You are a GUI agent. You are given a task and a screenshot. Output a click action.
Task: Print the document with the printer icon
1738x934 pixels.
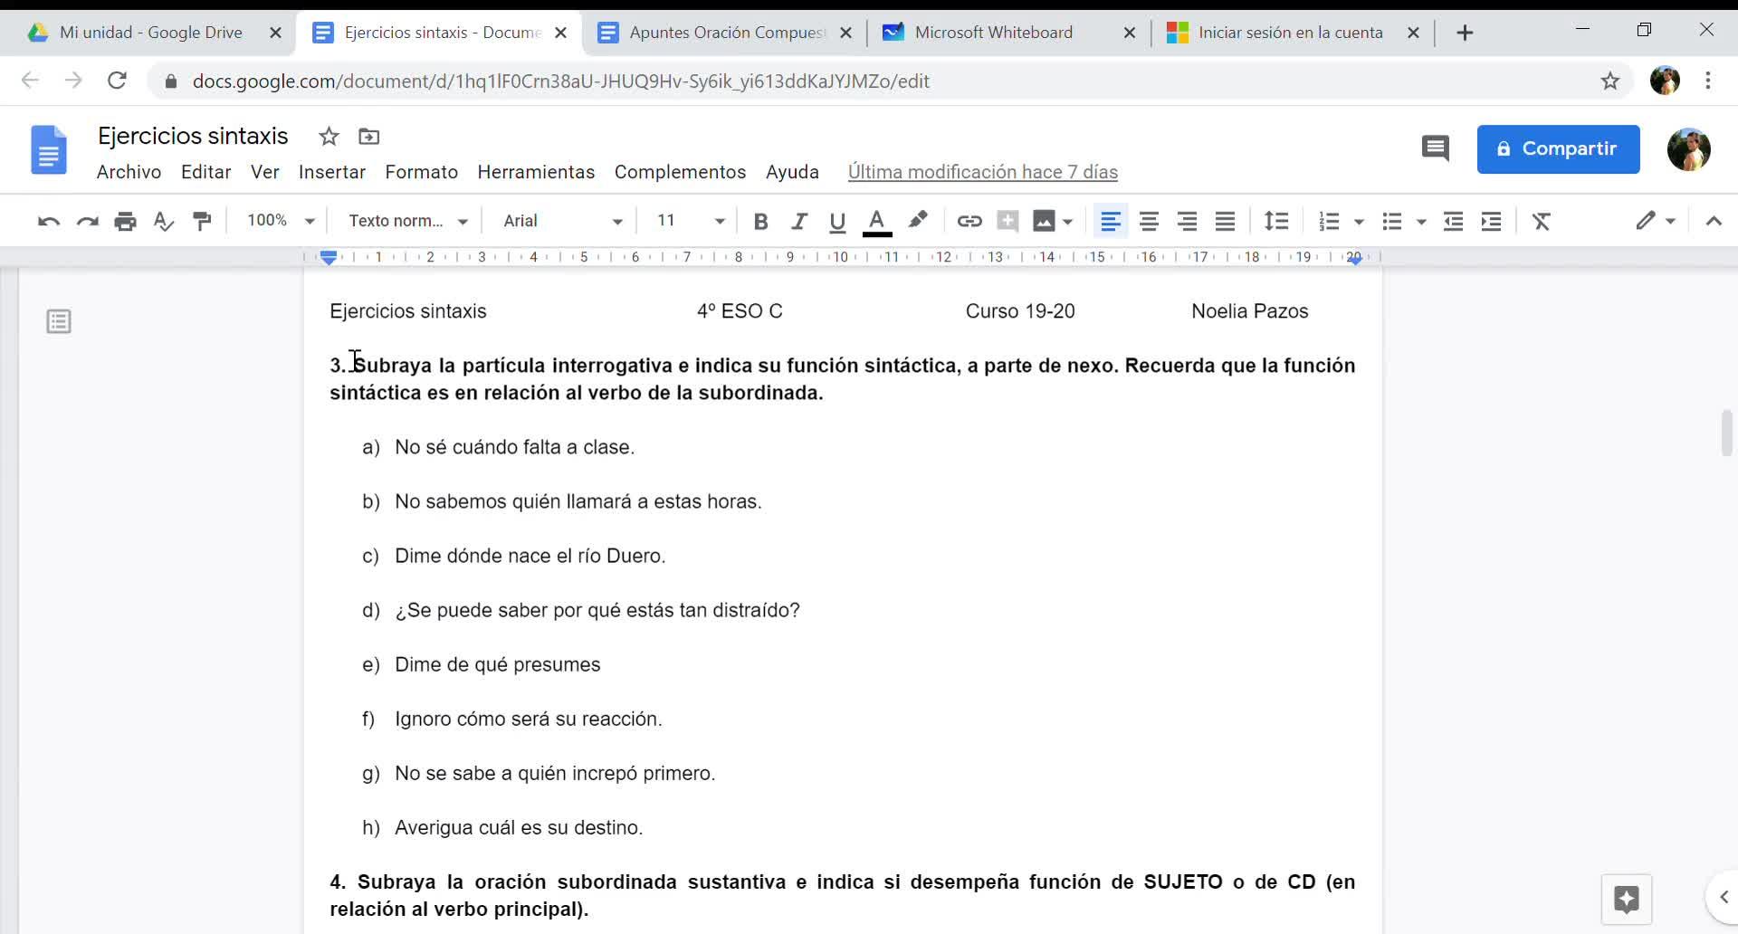click(125, 221)
